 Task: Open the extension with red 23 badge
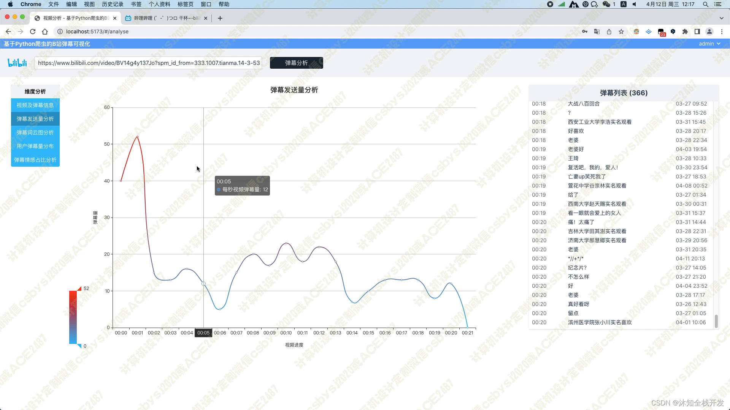coord(661,32)
